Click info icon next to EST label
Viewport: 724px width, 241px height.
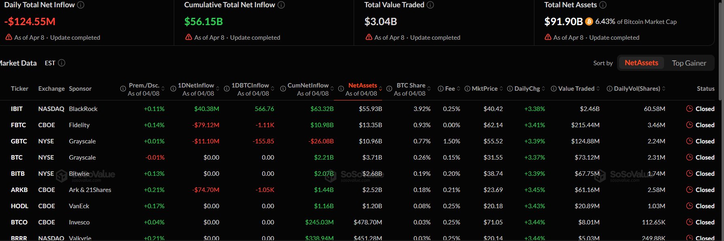(x=62, y=63)
